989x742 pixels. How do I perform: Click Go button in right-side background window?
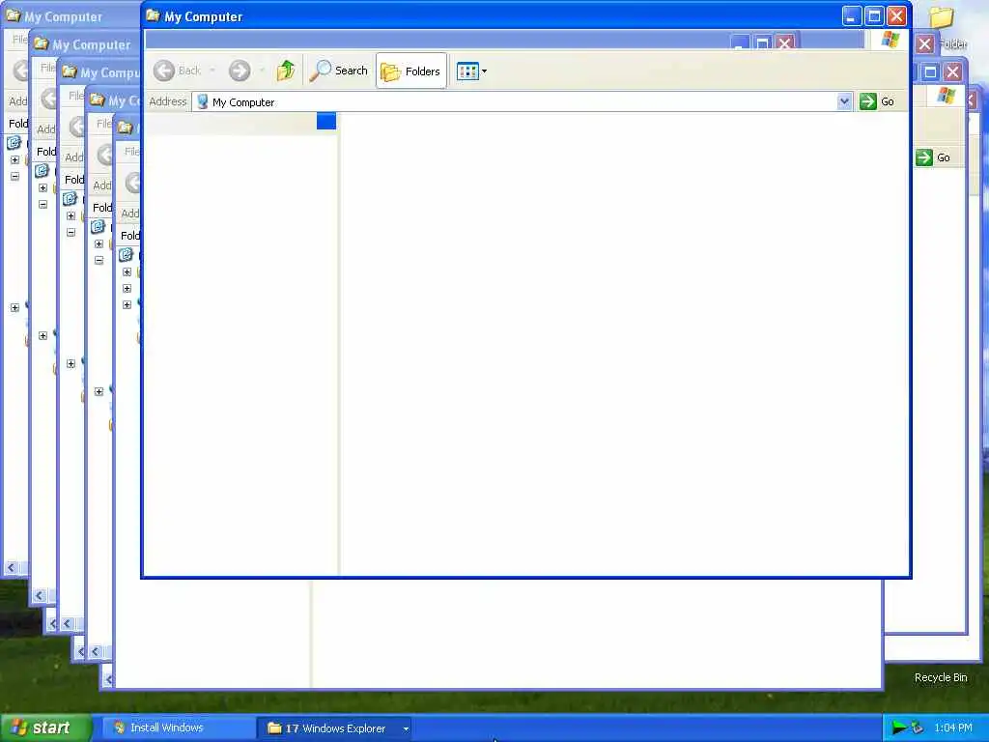(x=934, y=157)
